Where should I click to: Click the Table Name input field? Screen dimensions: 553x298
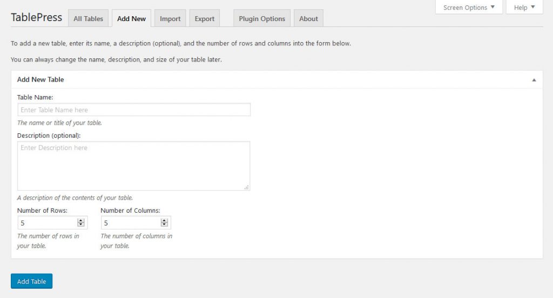tap(133, 110)
